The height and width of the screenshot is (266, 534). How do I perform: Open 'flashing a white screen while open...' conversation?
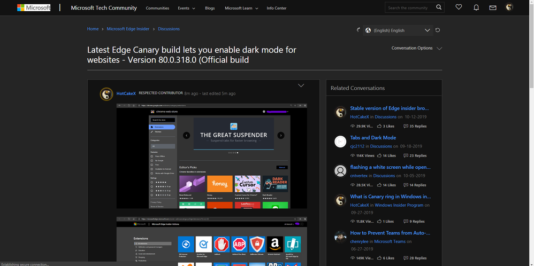point(390,167)
